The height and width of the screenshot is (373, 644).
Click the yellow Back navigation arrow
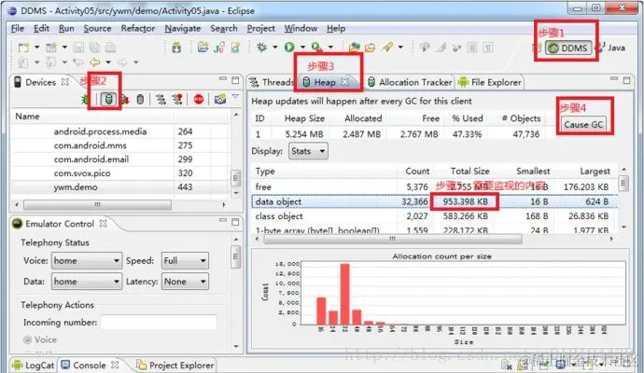click(x=95, y=62)
